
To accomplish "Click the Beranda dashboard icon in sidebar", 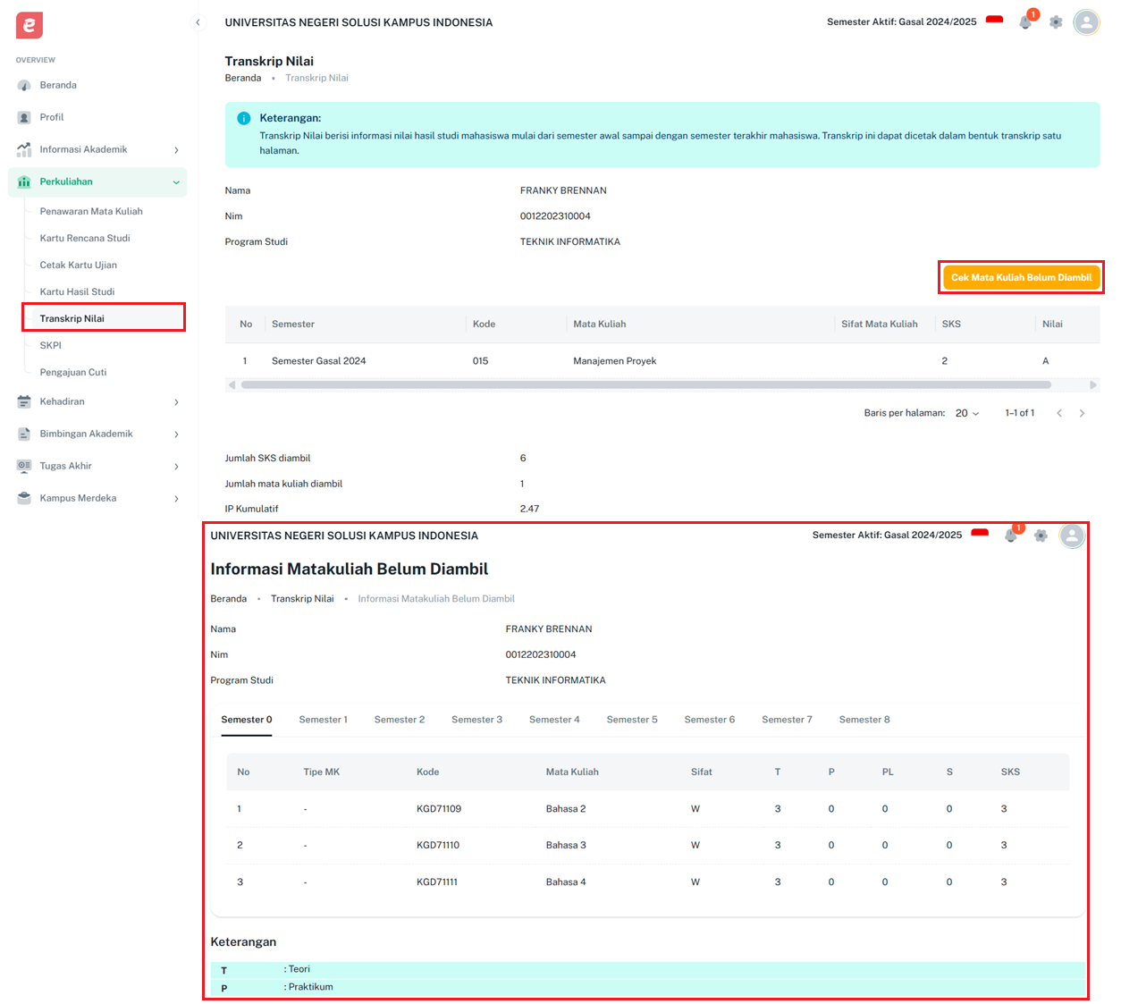I will pyautogui.click(x=24, y=86).
